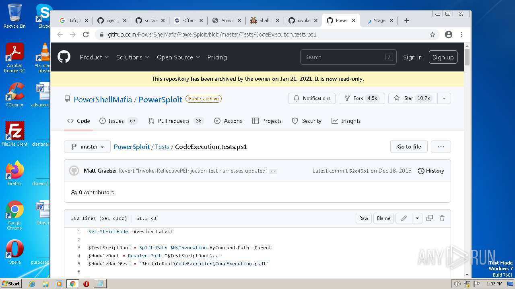The width and height of the screenshot is (515, 289).
Task: Open the Product dropdown menu
Action: [94, 57]
